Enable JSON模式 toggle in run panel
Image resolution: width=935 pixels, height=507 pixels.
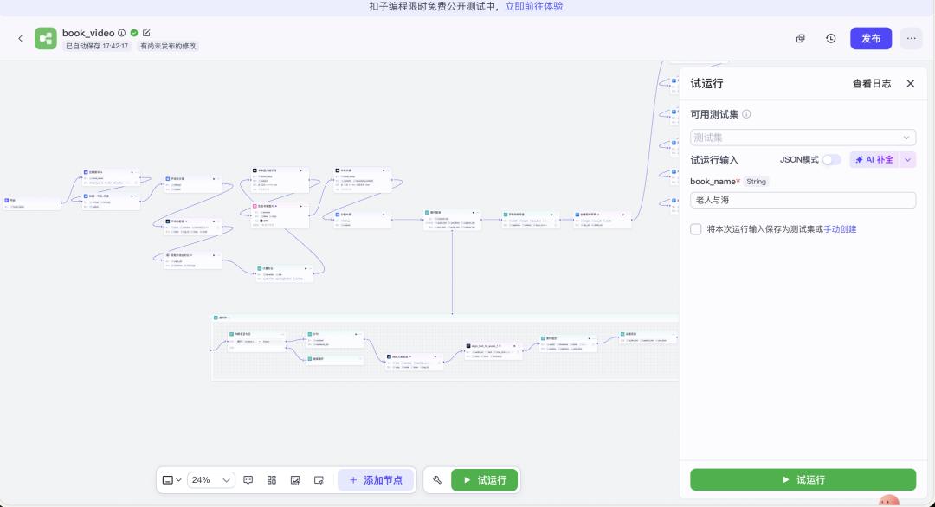pyautogui.click(x=829, y=159)
